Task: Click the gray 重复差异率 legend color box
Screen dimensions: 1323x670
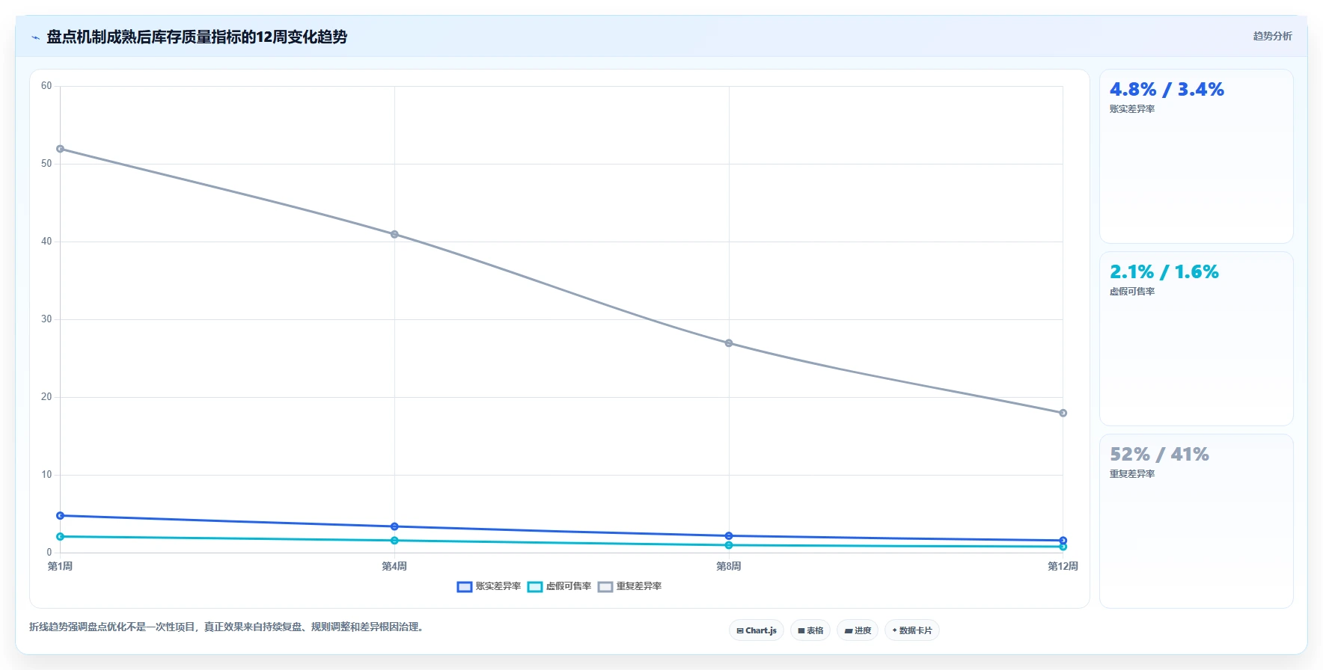Action: coord(605,587)
